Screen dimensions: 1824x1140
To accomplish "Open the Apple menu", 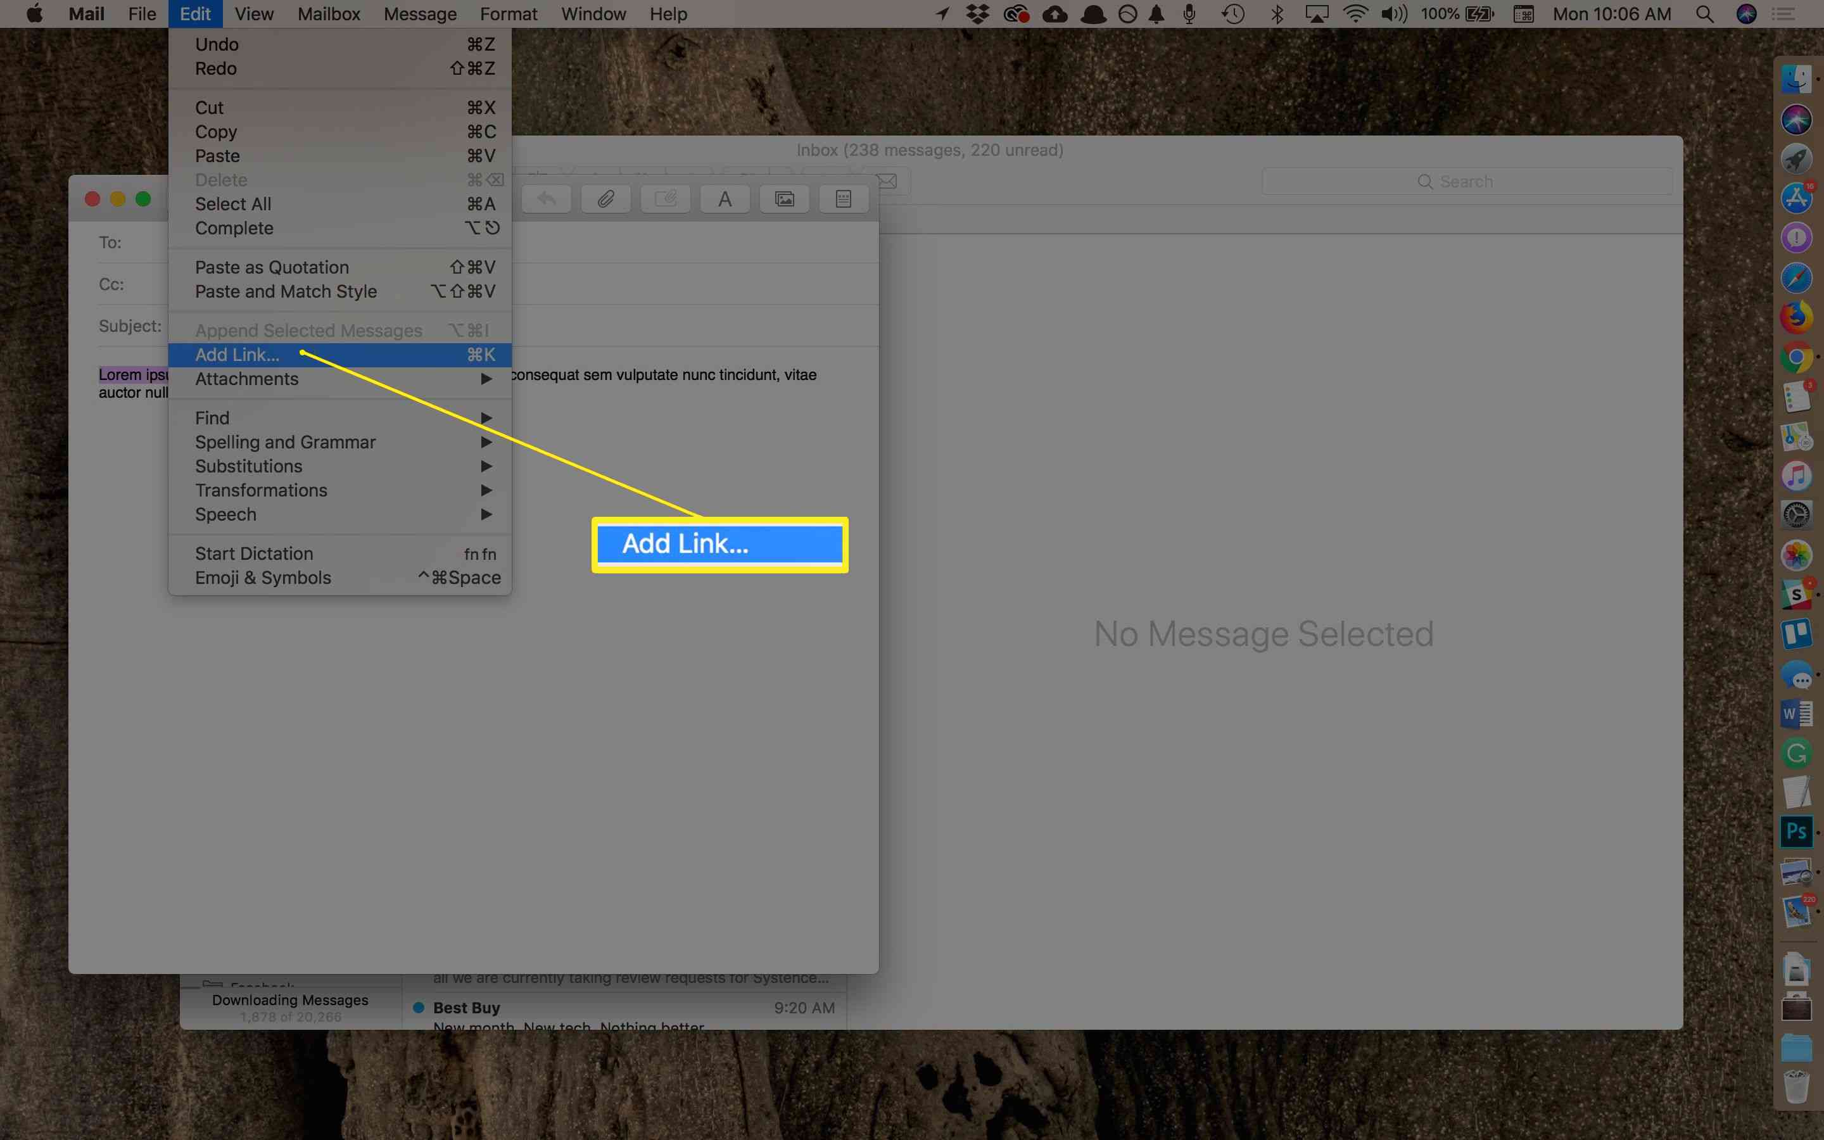I will [x=35, y=13].
